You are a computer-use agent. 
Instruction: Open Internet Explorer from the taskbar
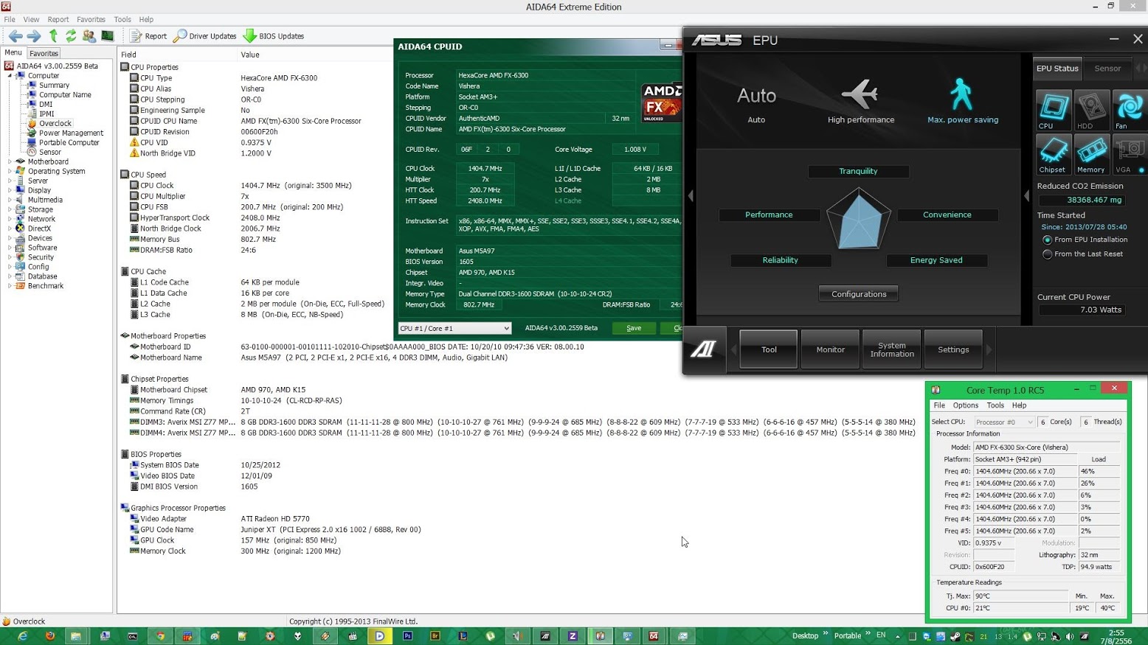coord(22,636)
